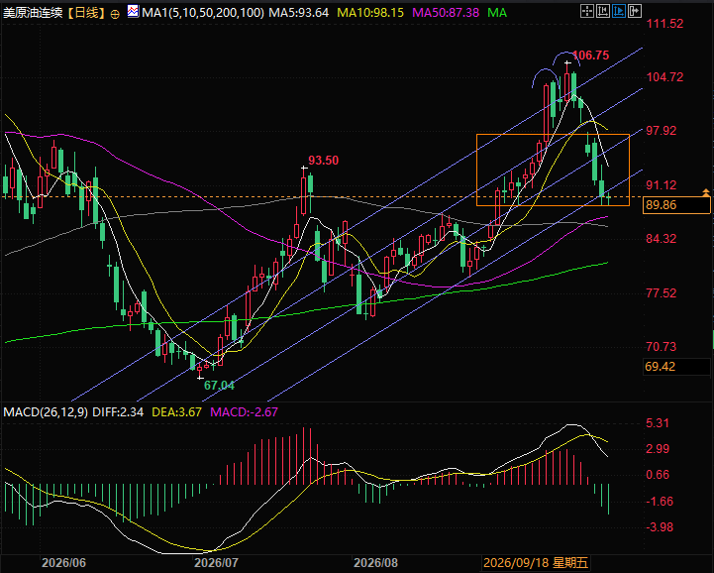Click the 111.52 price axis value
Image resolution: width=714 pixels, height=573 pixels.
point(665,24)
